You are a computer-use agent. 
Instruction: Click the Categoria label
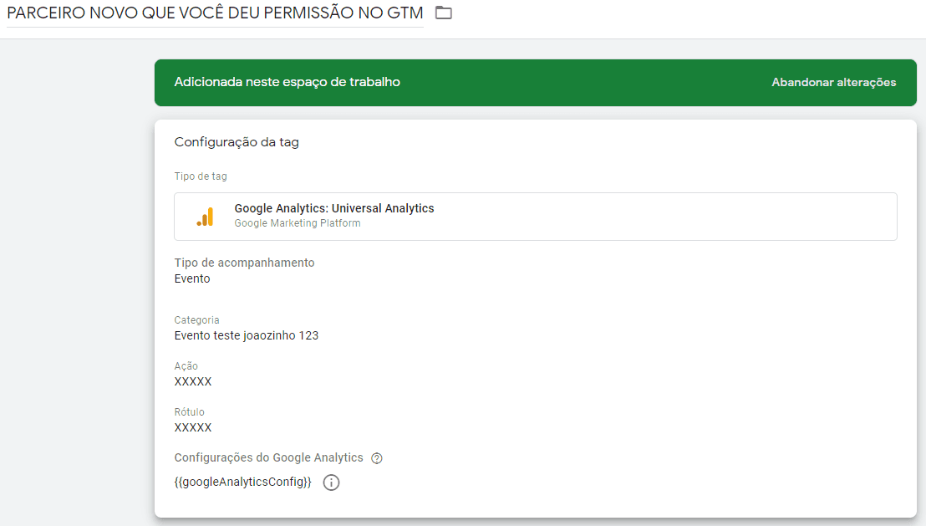(x=196, y=319)
